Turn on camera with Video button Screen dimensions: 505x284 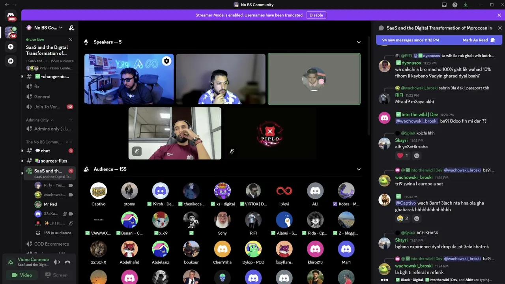click(22, 275)
